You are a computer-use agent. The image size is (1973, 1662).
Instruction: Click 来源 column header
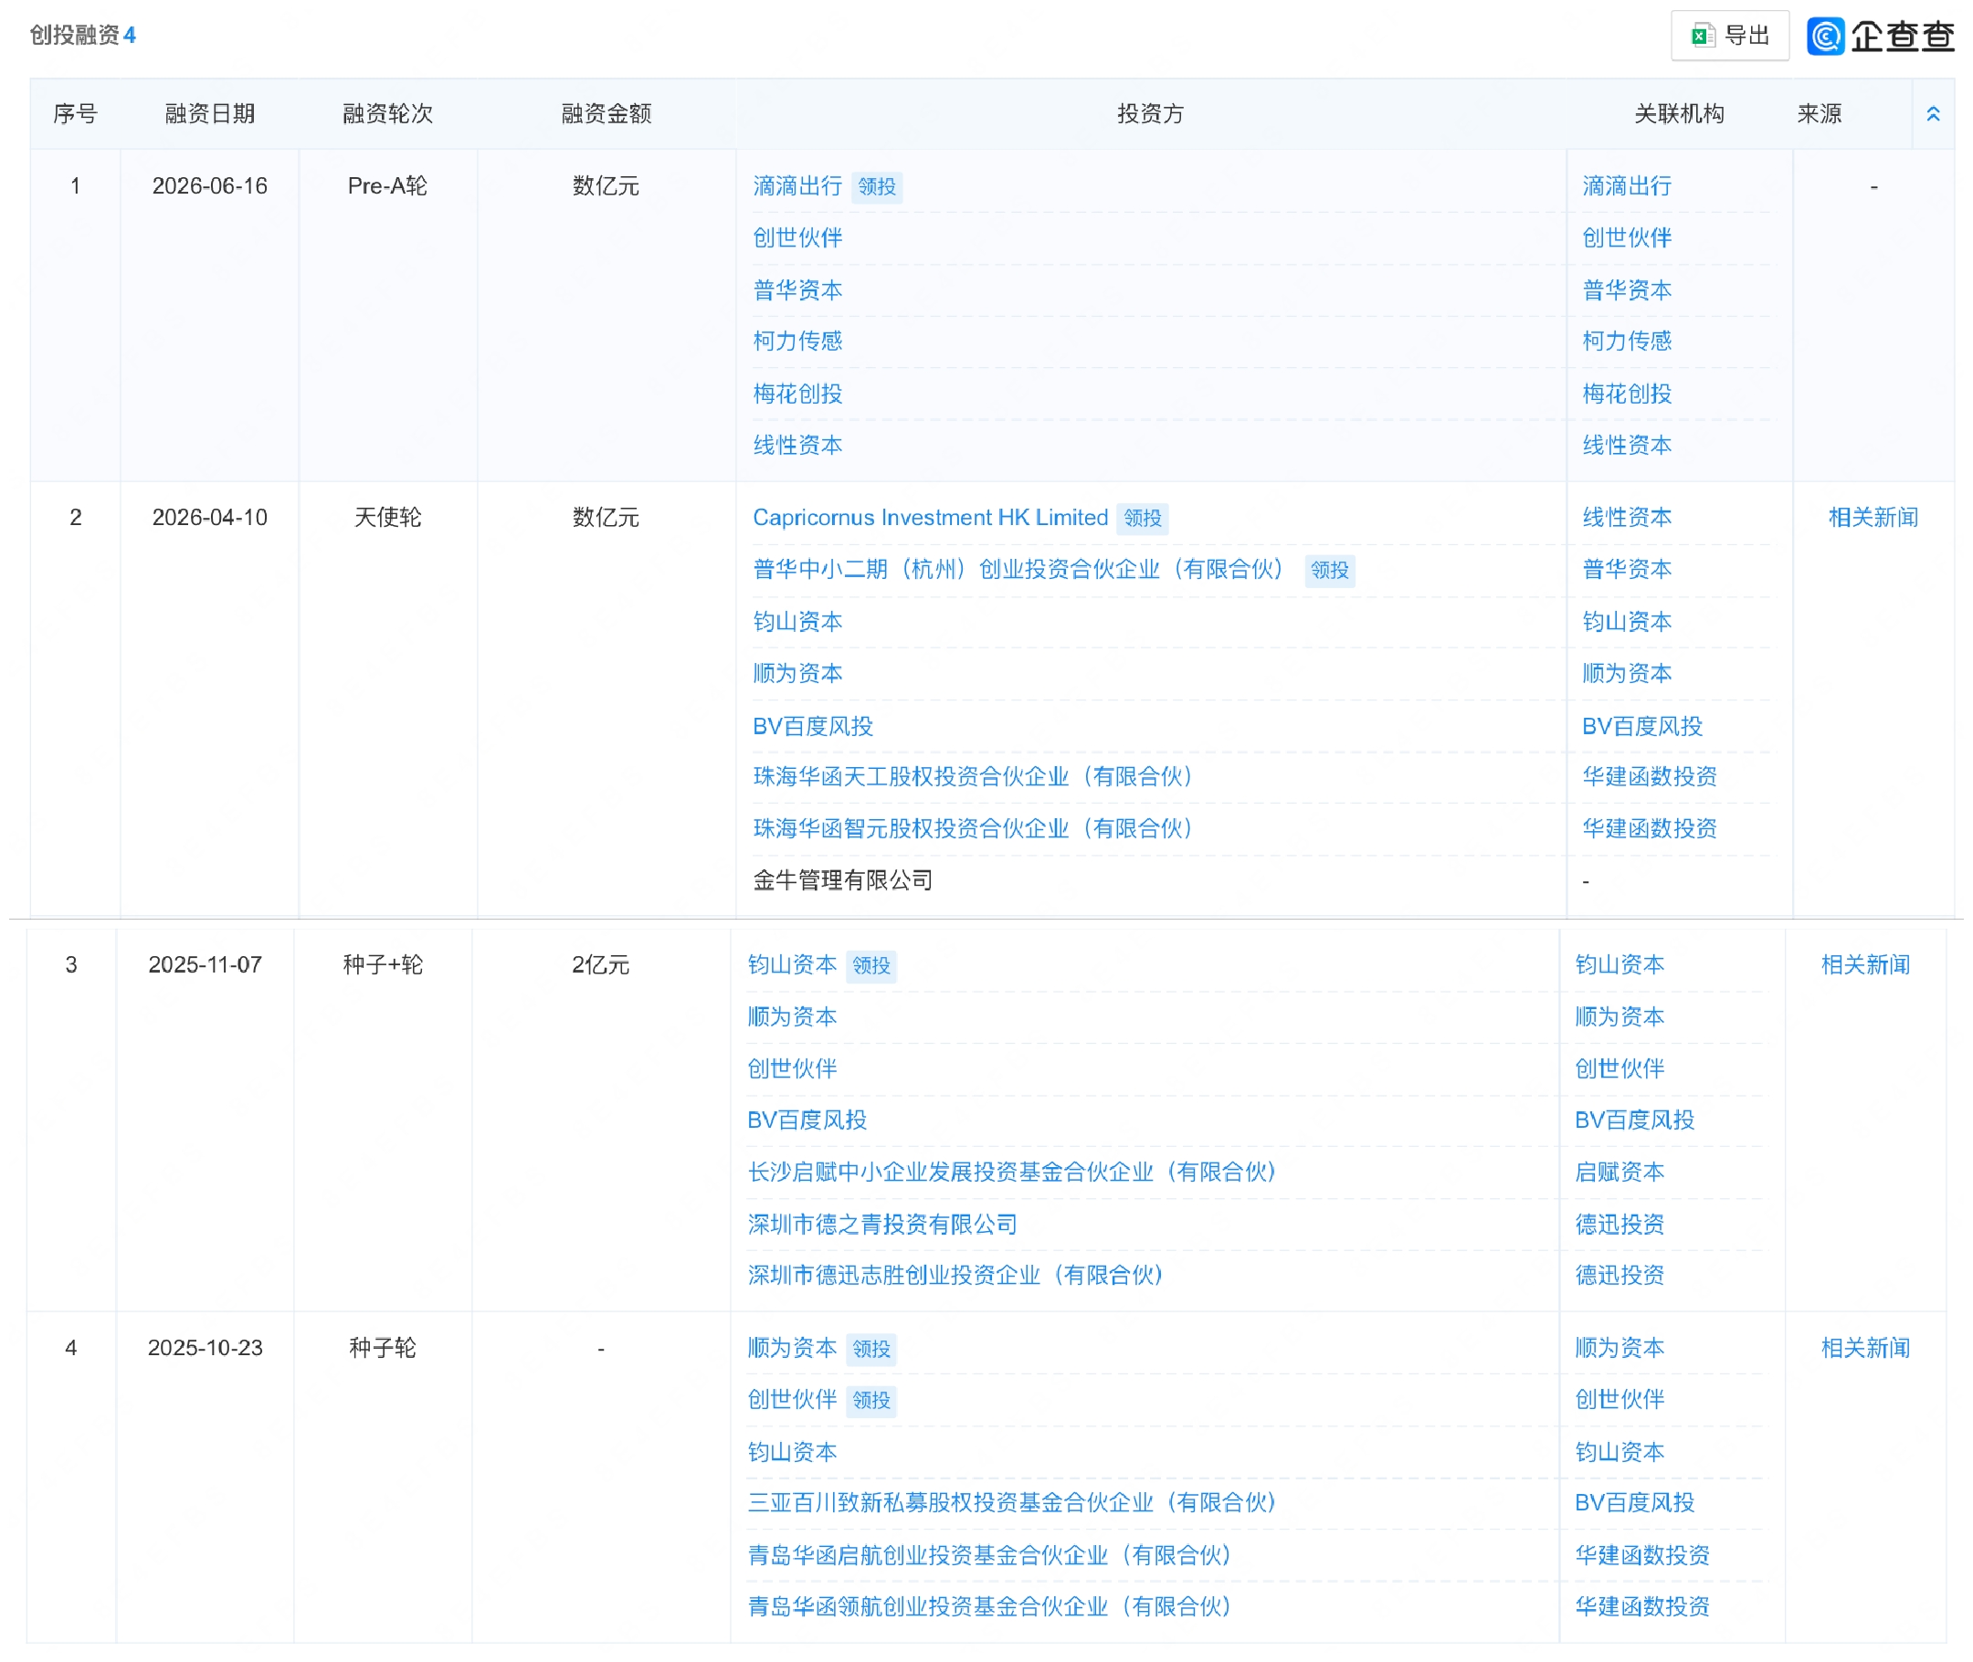tap(1819, 114)
